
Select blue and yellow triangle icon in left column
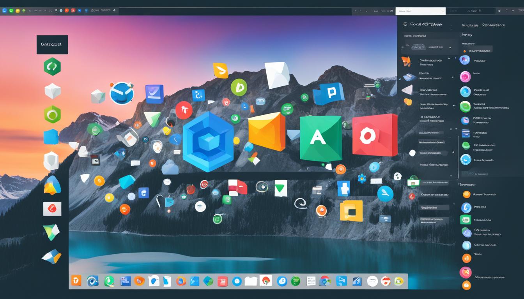(x=52, y=185)
